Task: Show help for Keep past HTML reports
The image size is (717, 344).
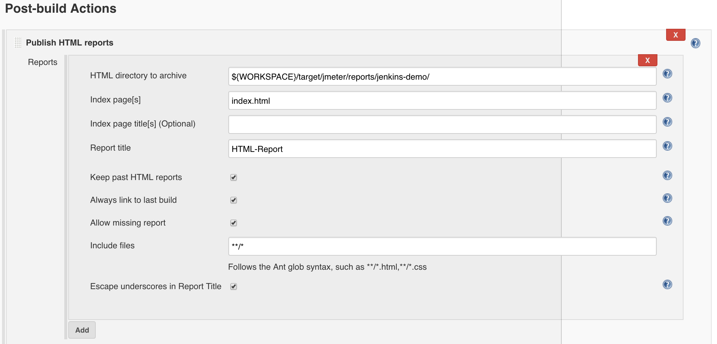Action: pos(667,175)
